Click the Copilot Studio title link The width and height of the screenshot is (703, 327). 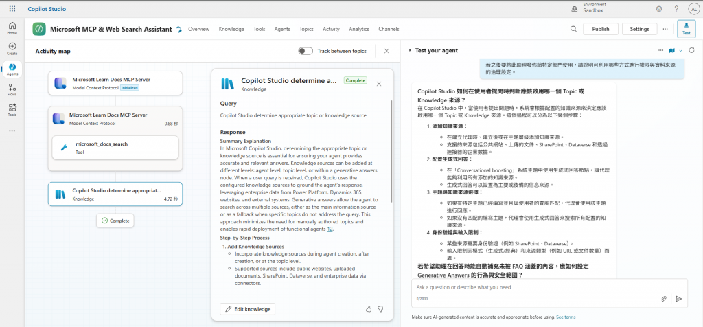pyautogui.click(x=47, y=8)
